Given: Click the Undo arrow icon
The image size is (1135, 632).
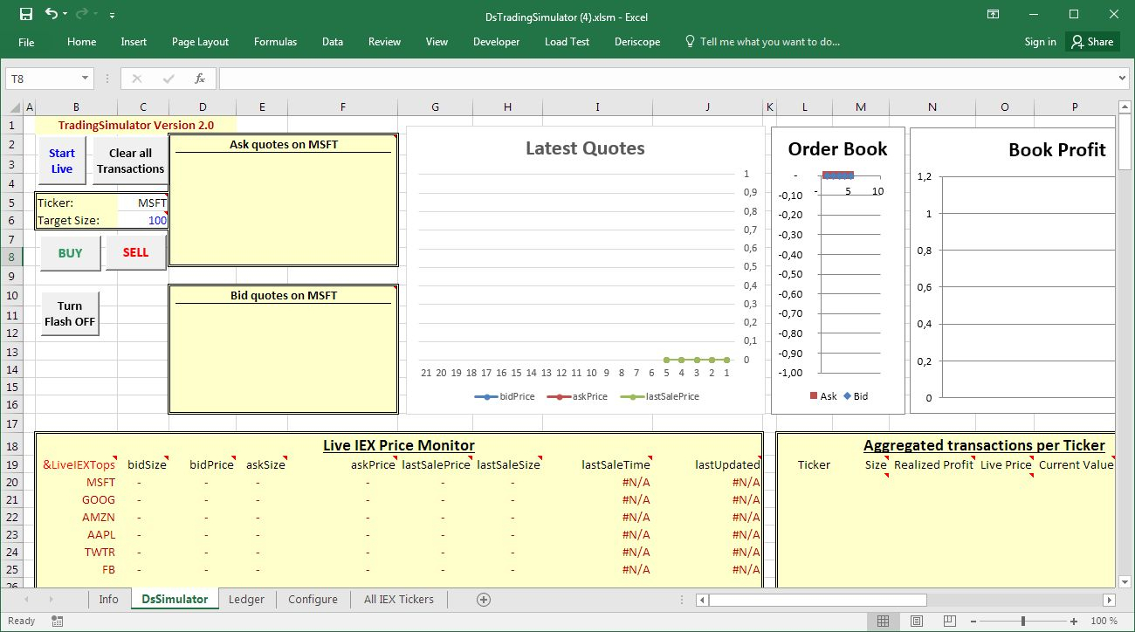Looking at the screenshot, I should point(51,14).
